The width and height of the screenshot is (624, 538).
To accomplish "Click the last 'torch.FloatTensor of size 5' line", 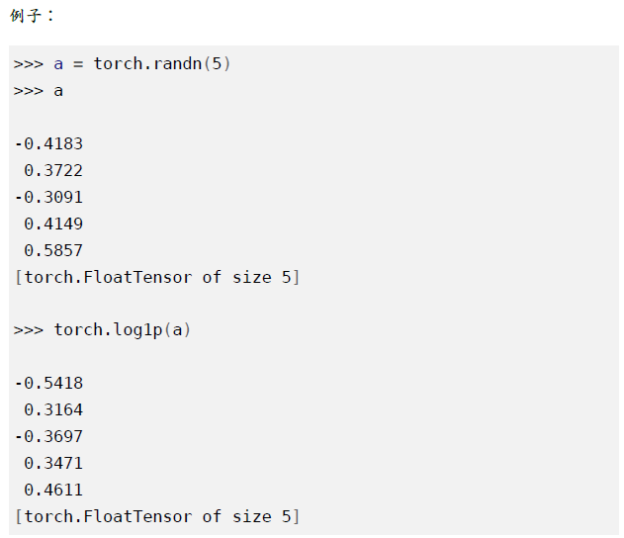I will pos(157,516).
